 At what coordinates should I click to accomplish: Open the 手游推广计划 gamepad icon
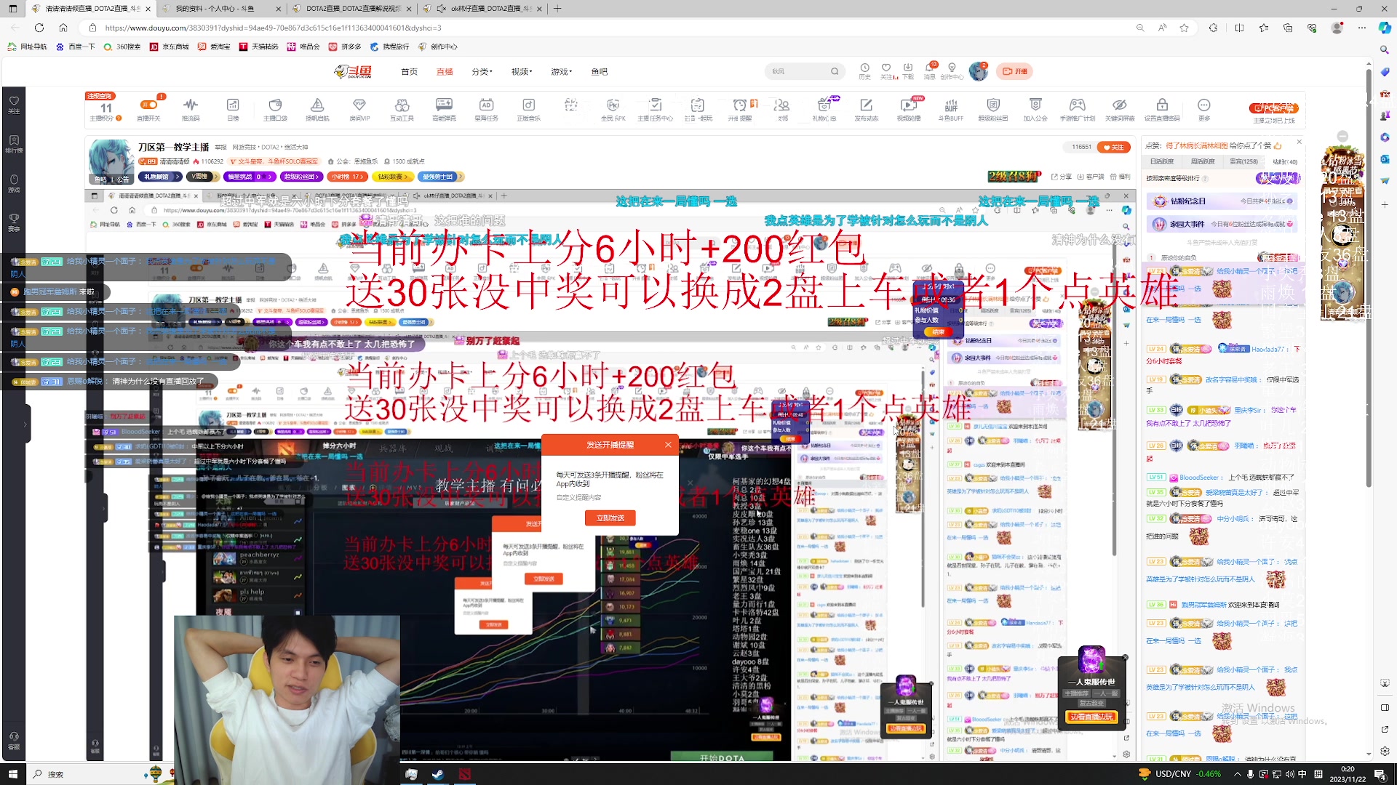1078,108
